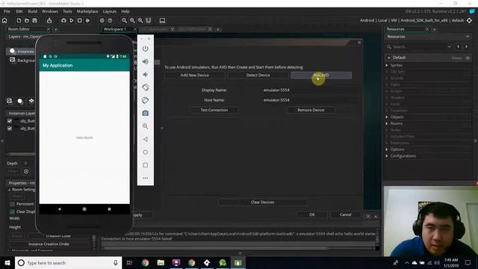Open the File menu
The width and height of the screenshot is (478, 269).
pos(7,11)
